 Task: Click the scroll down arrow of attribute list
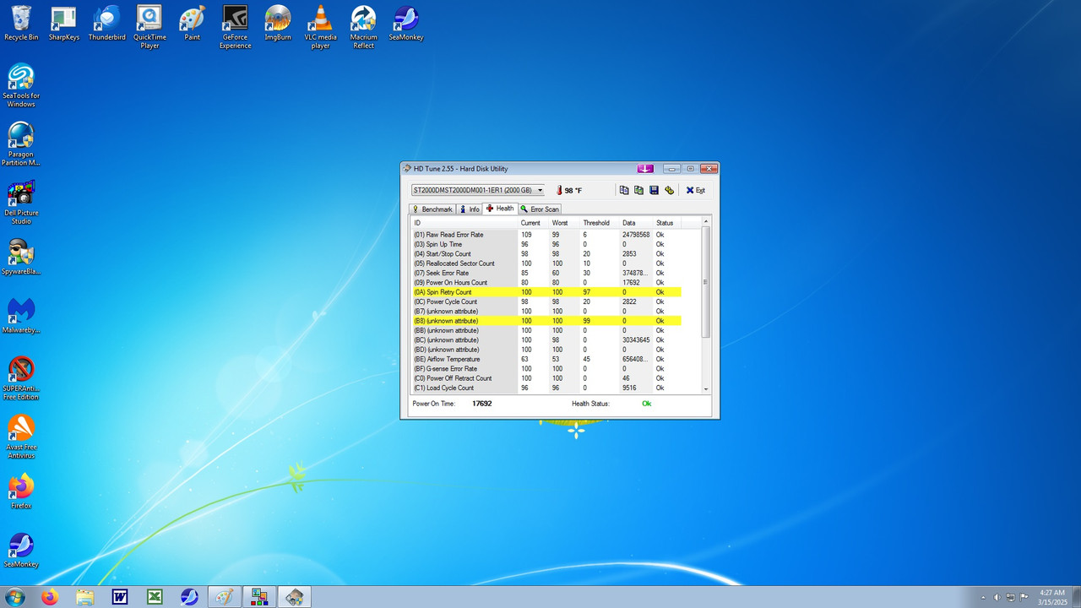tap(706, 389)
